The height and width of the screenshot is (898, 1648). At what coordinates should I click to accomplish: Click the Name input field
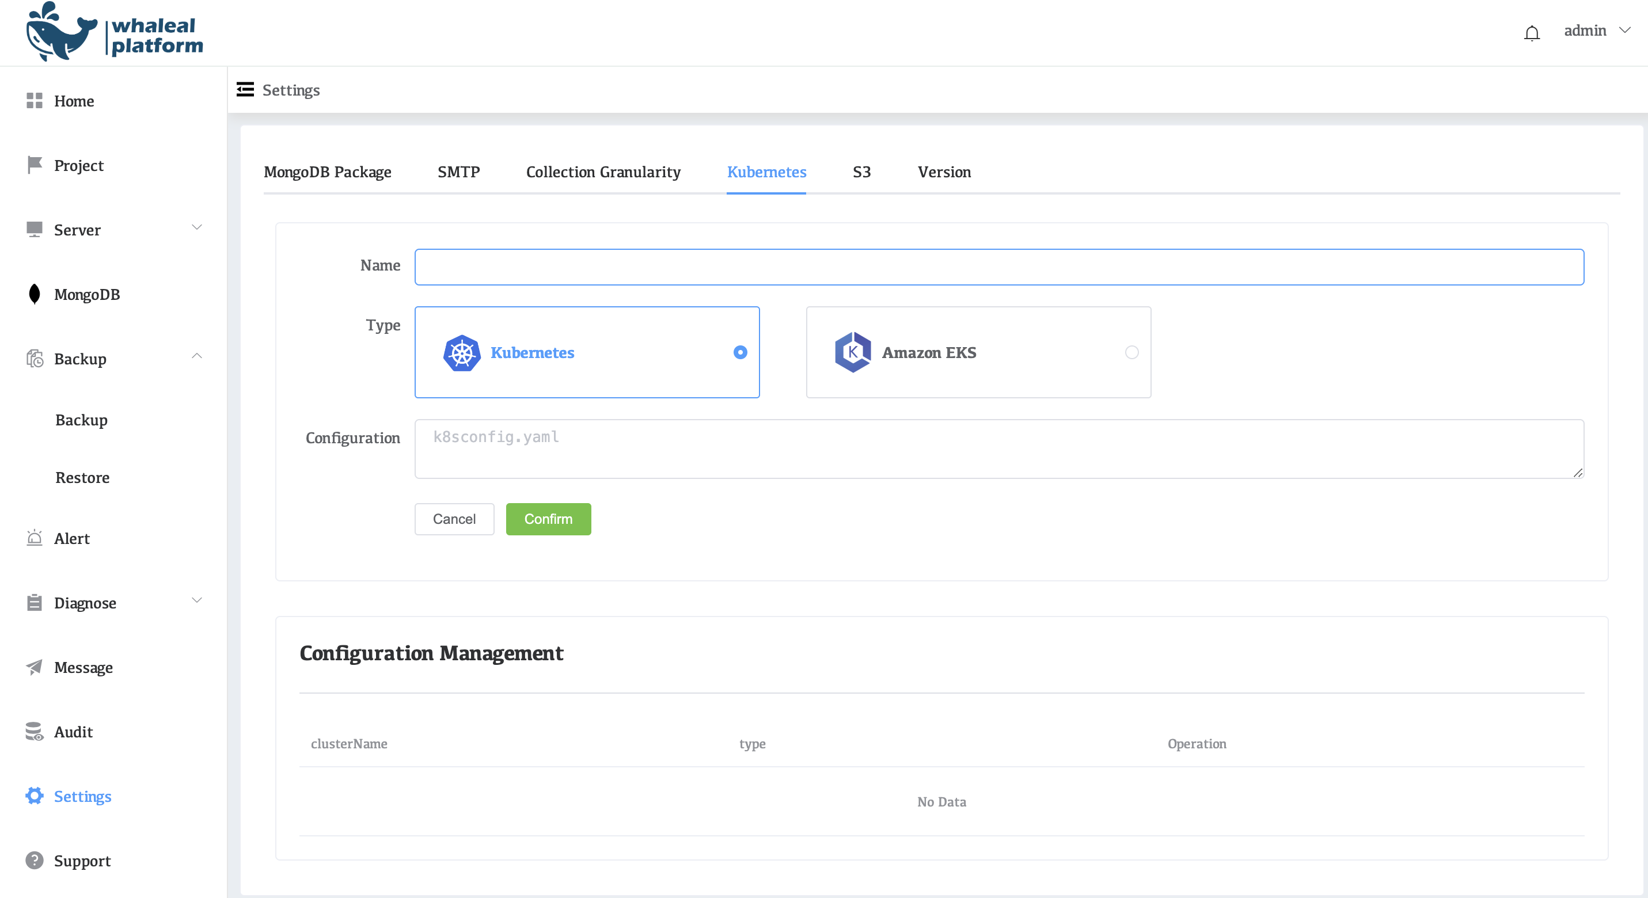[x=998, y=267]
